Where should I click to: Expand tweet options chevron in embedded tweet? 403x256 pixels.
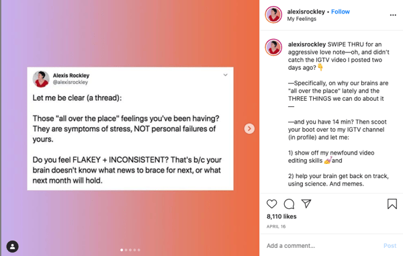[226, 75]
